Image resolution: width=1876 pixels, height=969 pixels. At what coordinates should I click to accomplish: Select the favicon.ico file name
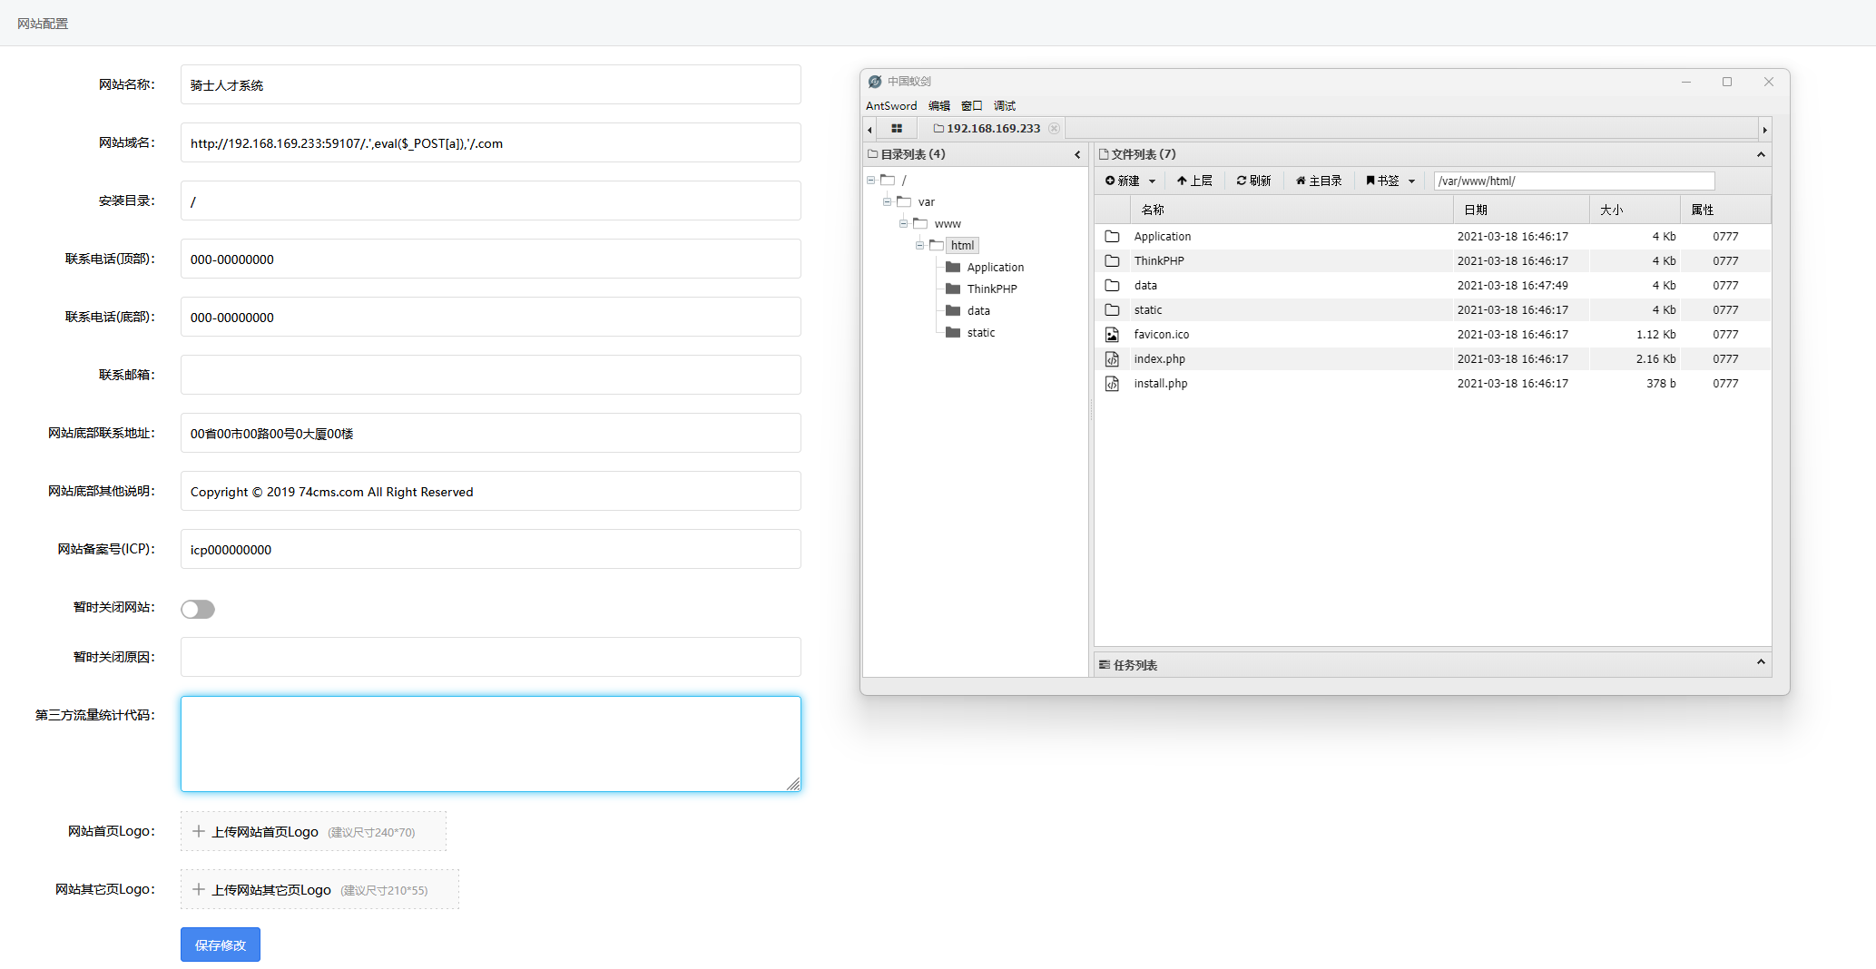tap(1162, 335)
